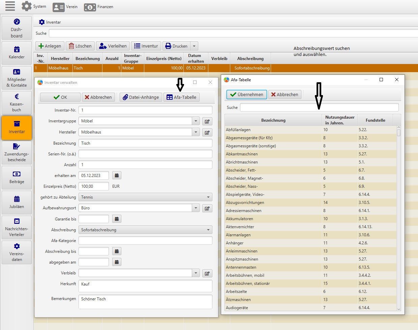418x330 pixels.
Task: Edit Verbleib entries icon
Action: [x=207, y=273]
